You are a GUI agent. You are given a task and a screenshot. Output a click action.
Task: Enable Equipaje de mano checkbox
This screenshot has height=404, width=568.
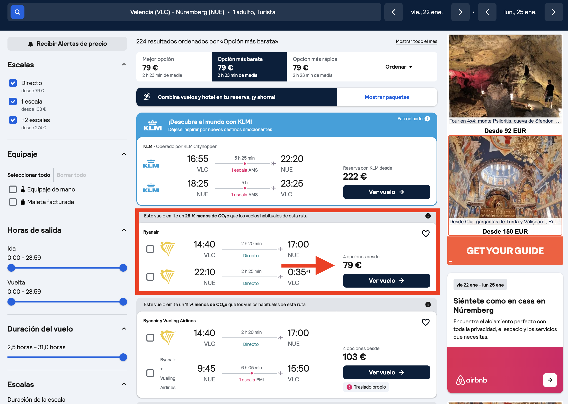(13, 189)
